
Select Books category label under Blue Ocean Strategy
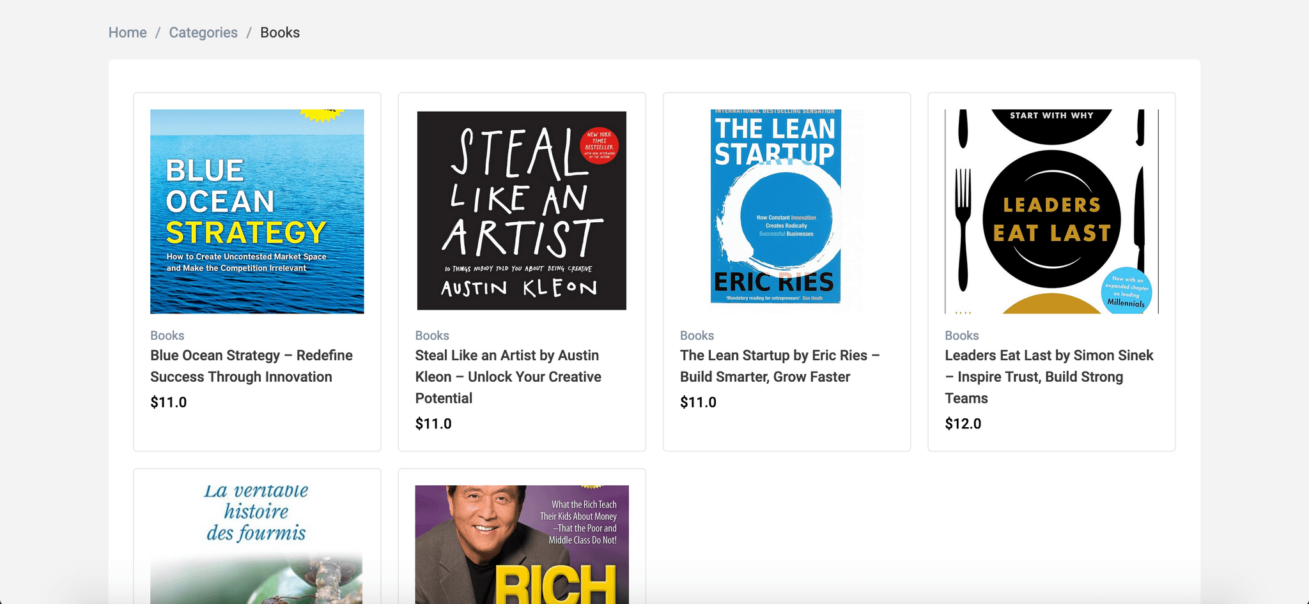click(x=167, y=336)
